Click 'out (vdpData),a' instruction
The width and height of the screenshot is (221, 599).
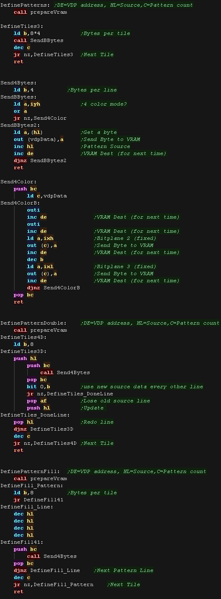click(x=39, y=139)
